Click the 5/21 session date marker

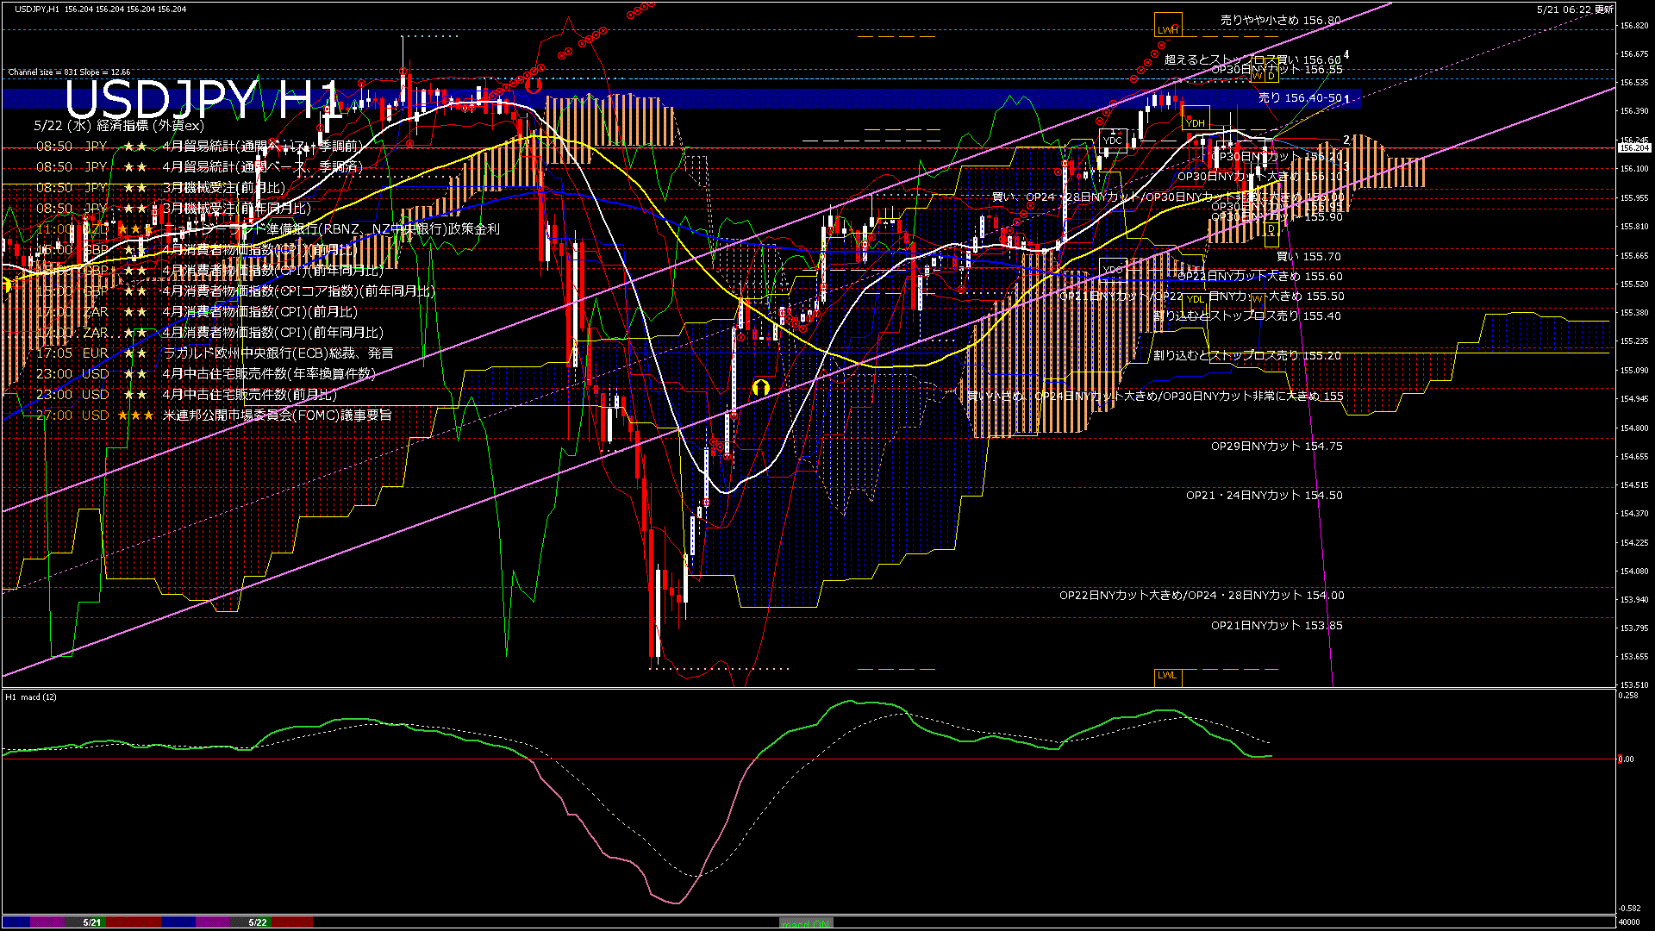coord(92,922)
